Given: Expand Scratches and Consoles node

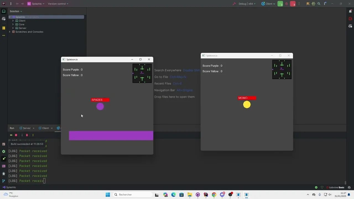Looking at the screenshot, I should click(x=10, y=32).
